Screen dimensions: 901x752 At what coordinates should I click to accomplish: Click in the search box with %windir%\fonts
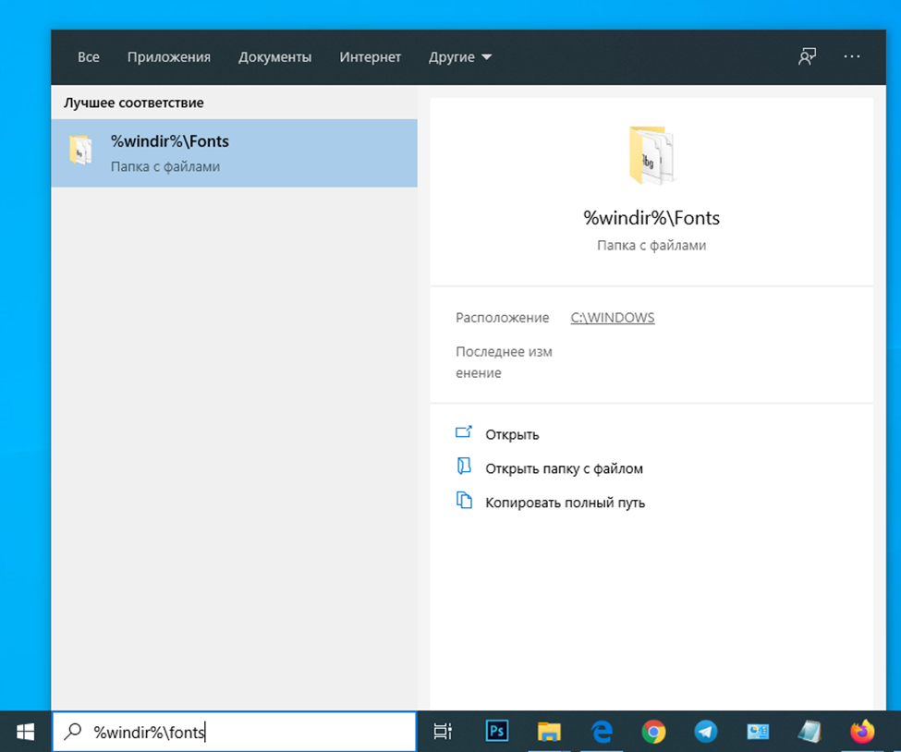[234, 732]
